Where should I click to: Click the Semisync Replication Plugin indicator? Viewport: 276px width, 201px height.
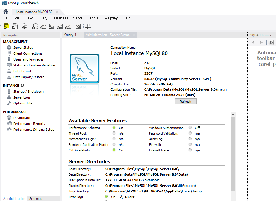(114, 144)
